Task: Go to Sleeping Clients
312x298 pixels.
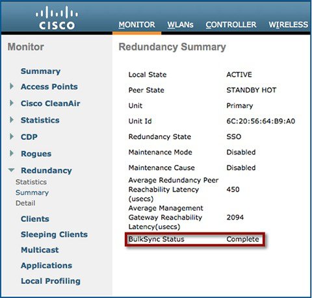Action: click(x=54, y=234)
